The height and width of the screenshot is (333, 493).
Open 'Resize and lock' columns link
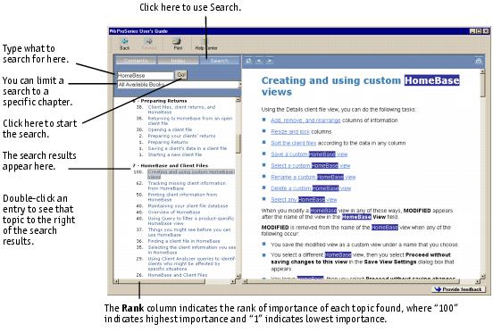click(x=290, y=131)
